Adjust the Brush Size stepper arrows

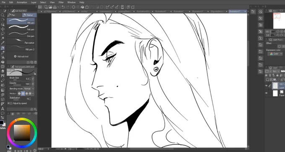(x=30, y=79)
